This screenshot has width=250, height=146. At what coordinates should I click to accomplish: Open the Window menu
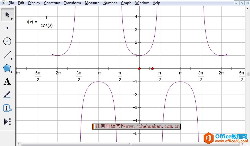(x=142, y=3)
